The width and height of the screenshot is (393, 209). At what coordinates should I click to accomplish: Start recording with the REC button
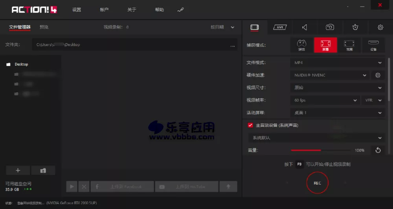point(317,183)
